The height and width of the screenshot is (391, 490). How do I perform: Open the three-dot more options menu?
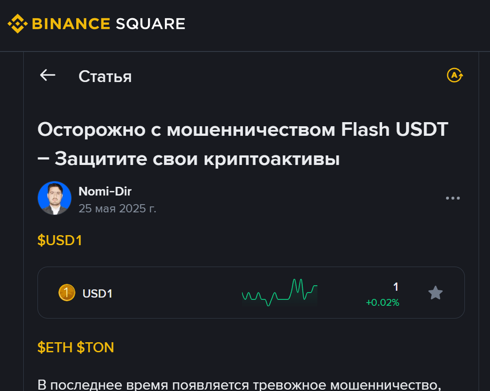[453, 198]
